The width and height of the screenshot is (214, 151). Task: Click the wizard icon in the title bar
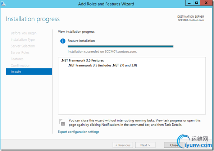pyautogui.click(x=3, y=4)
